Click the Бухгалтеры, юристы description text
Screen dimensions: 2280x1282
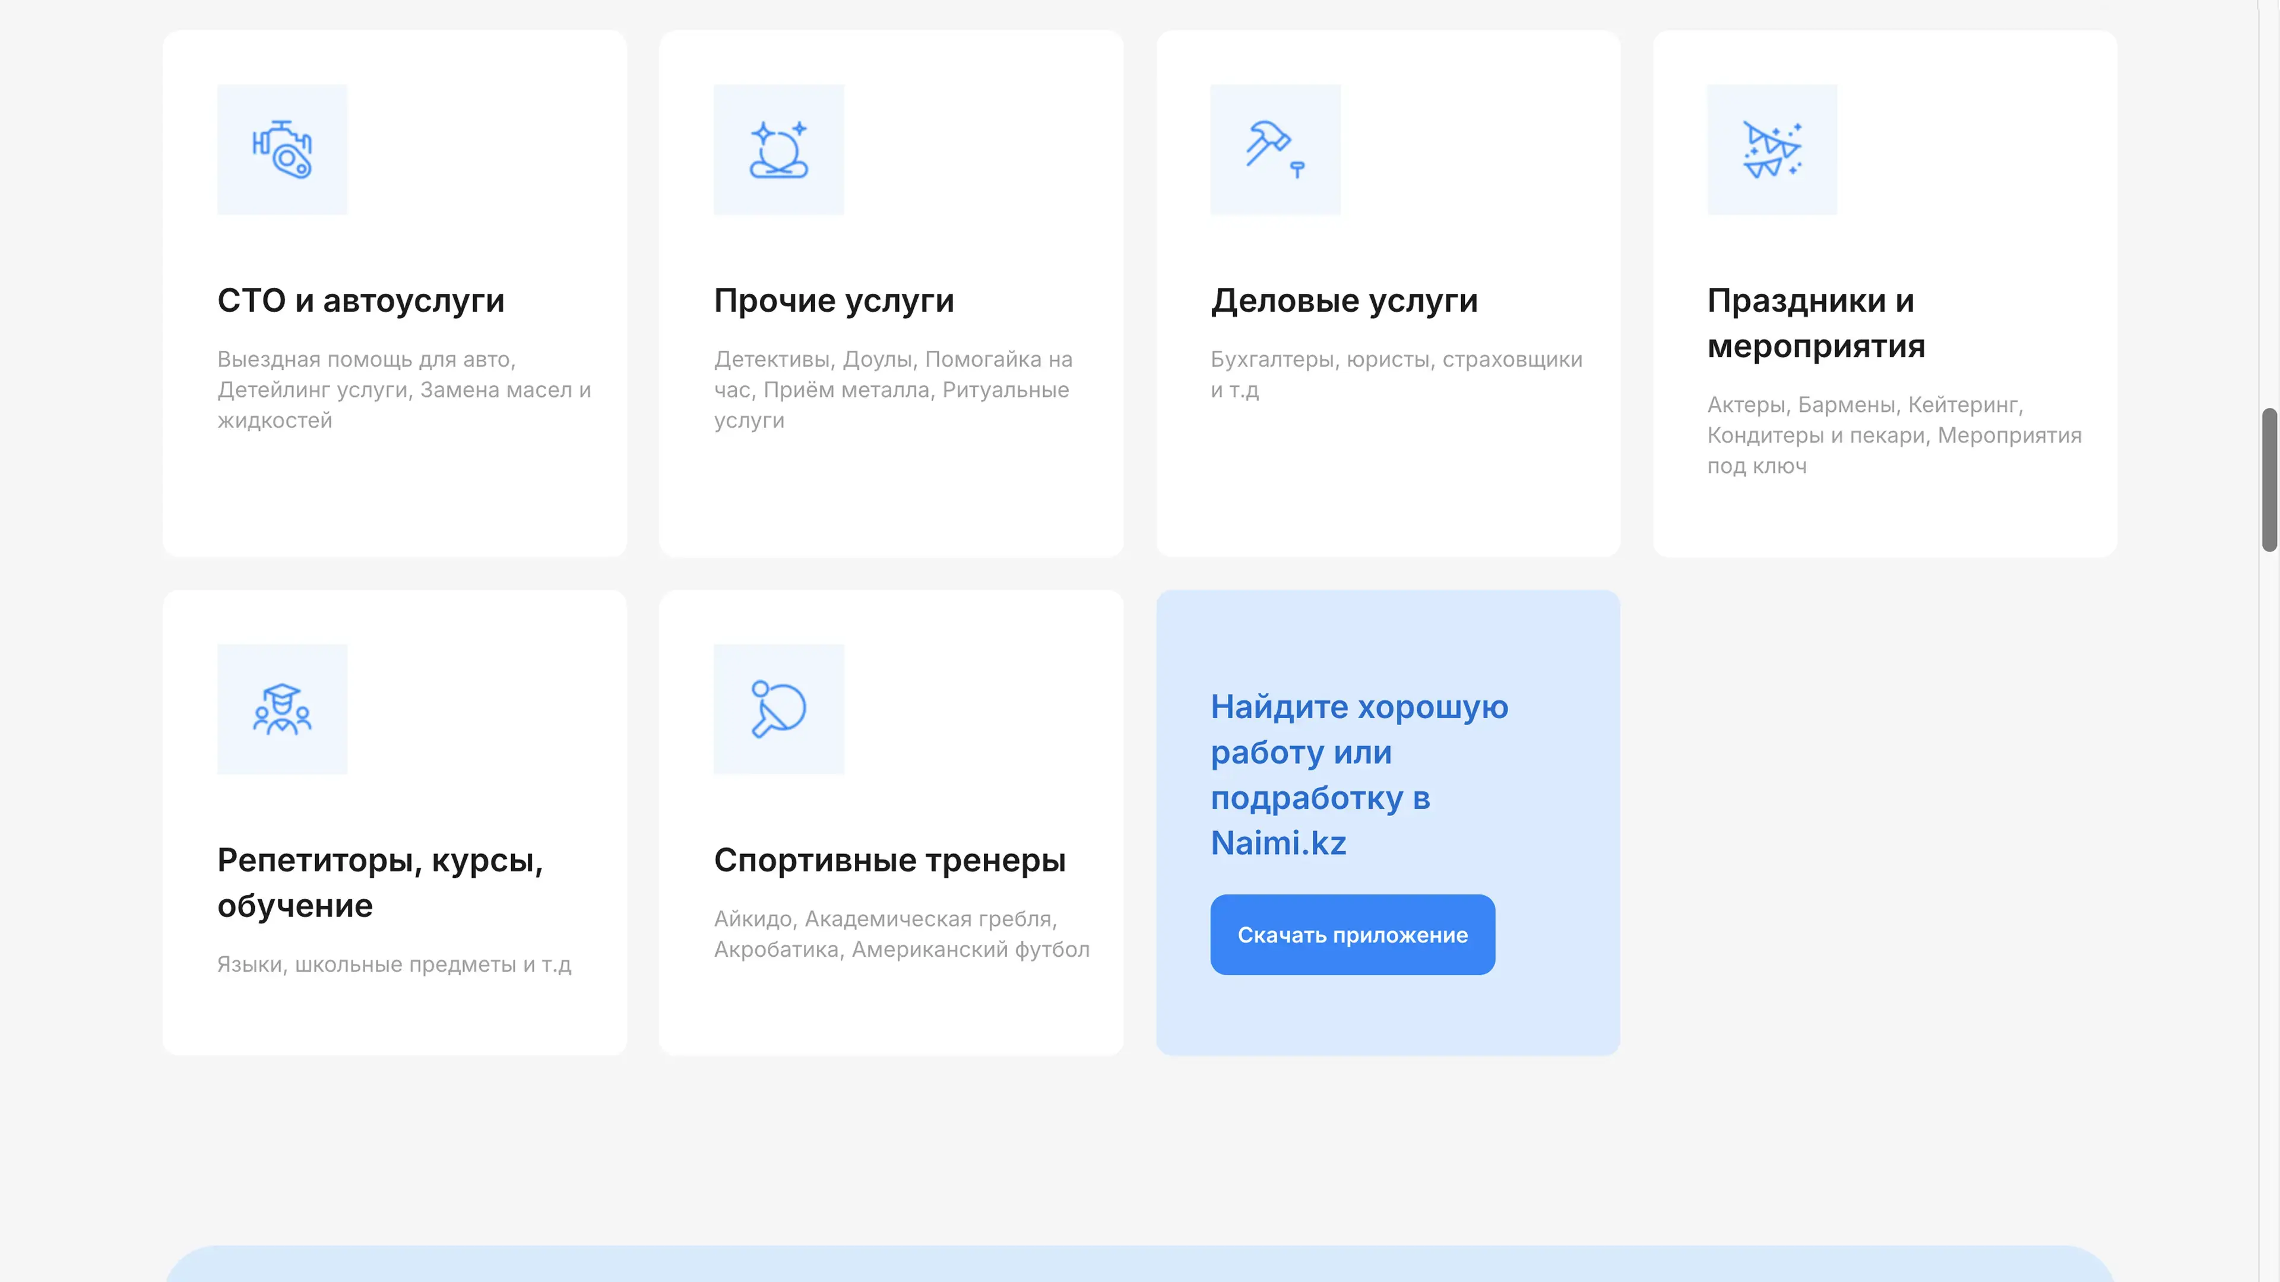pyautogui.click(x=1396, y=375)
